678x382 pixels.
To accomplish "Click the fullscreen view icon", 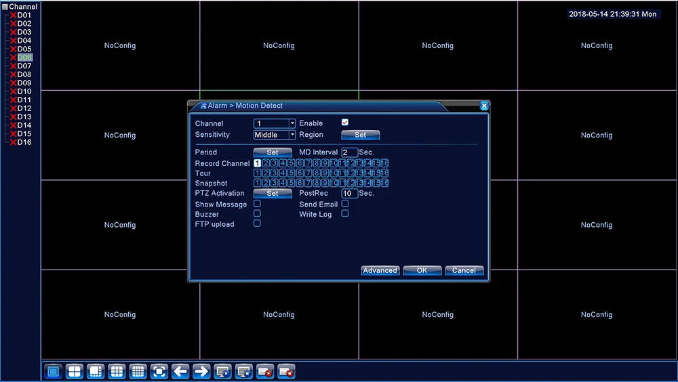I will (159, 371).
